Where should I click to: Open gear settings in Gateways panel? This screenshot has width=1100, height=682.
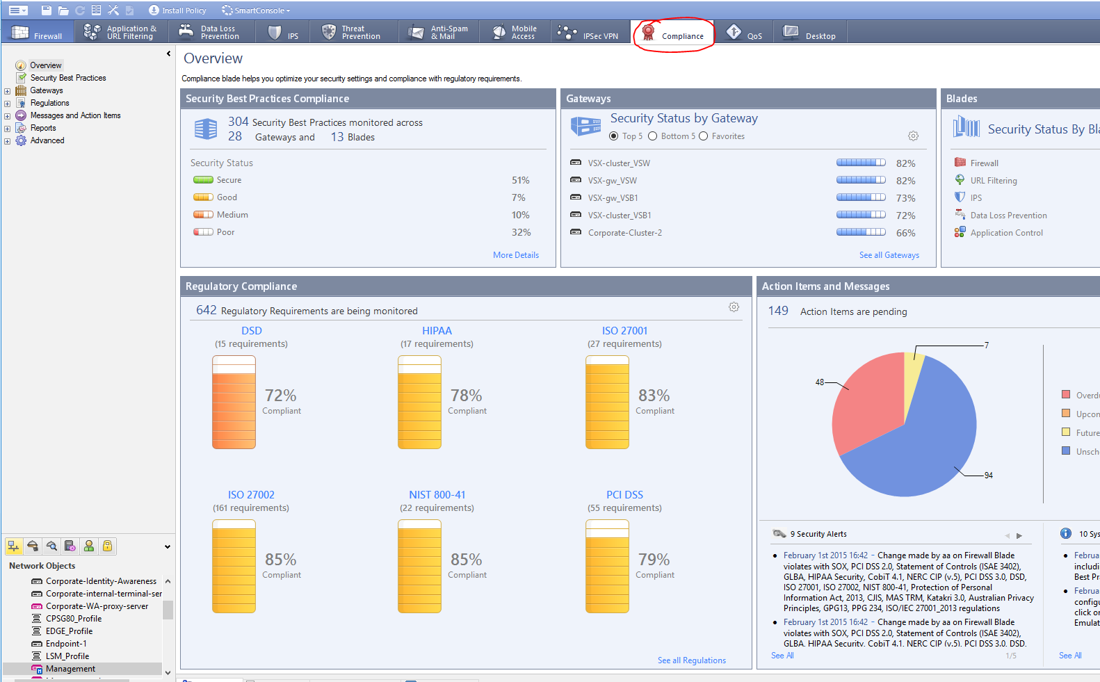[x=913, y=136]
